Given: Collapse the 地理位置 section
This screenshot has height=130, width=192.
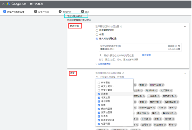Looking at the screenshot, I should pos(185,26).
